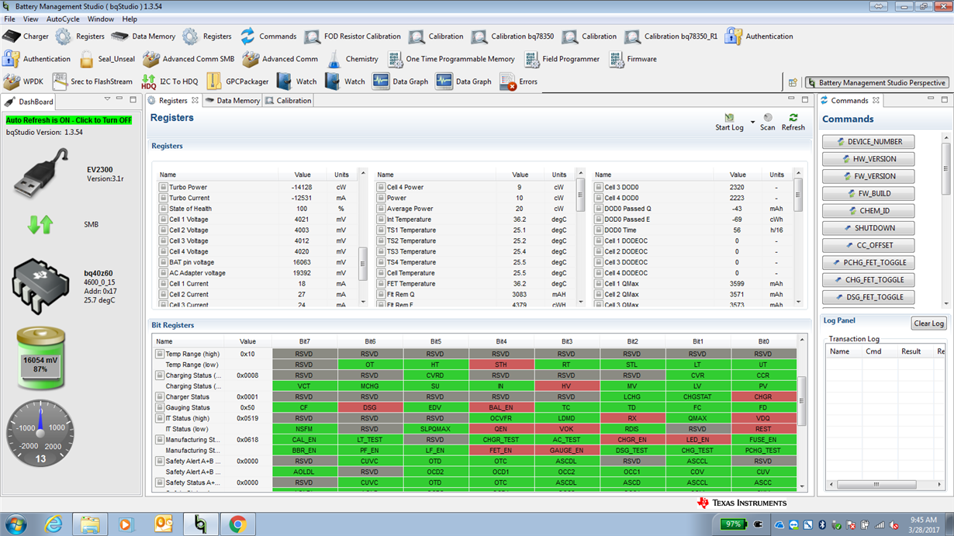This screenshot has width=954, height=536.
Task: Open the Seal_Unseal padlock tool
Action: coord(107,59)
